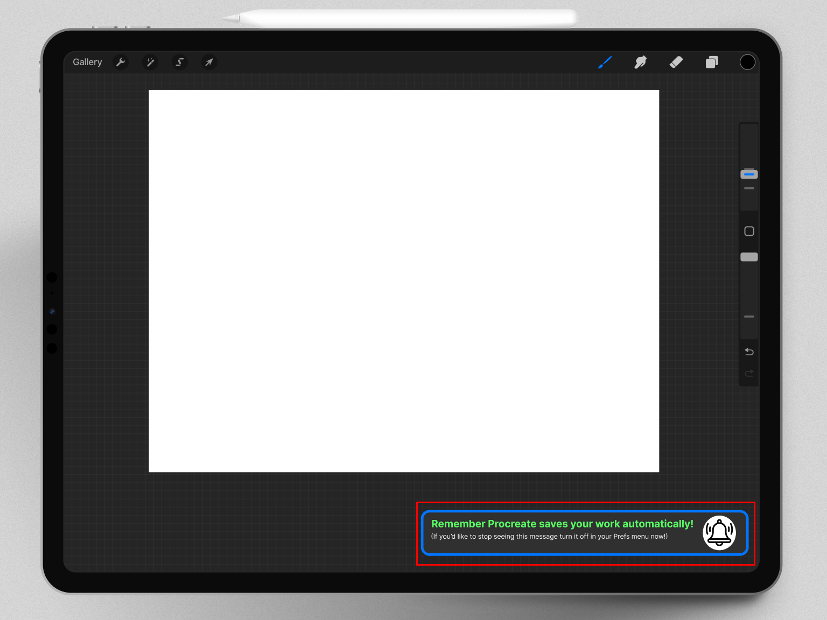The height and width of the screenshot is (620, 827).
Task: Click the auto-save reminder headline text
Action: coord(562,524)
